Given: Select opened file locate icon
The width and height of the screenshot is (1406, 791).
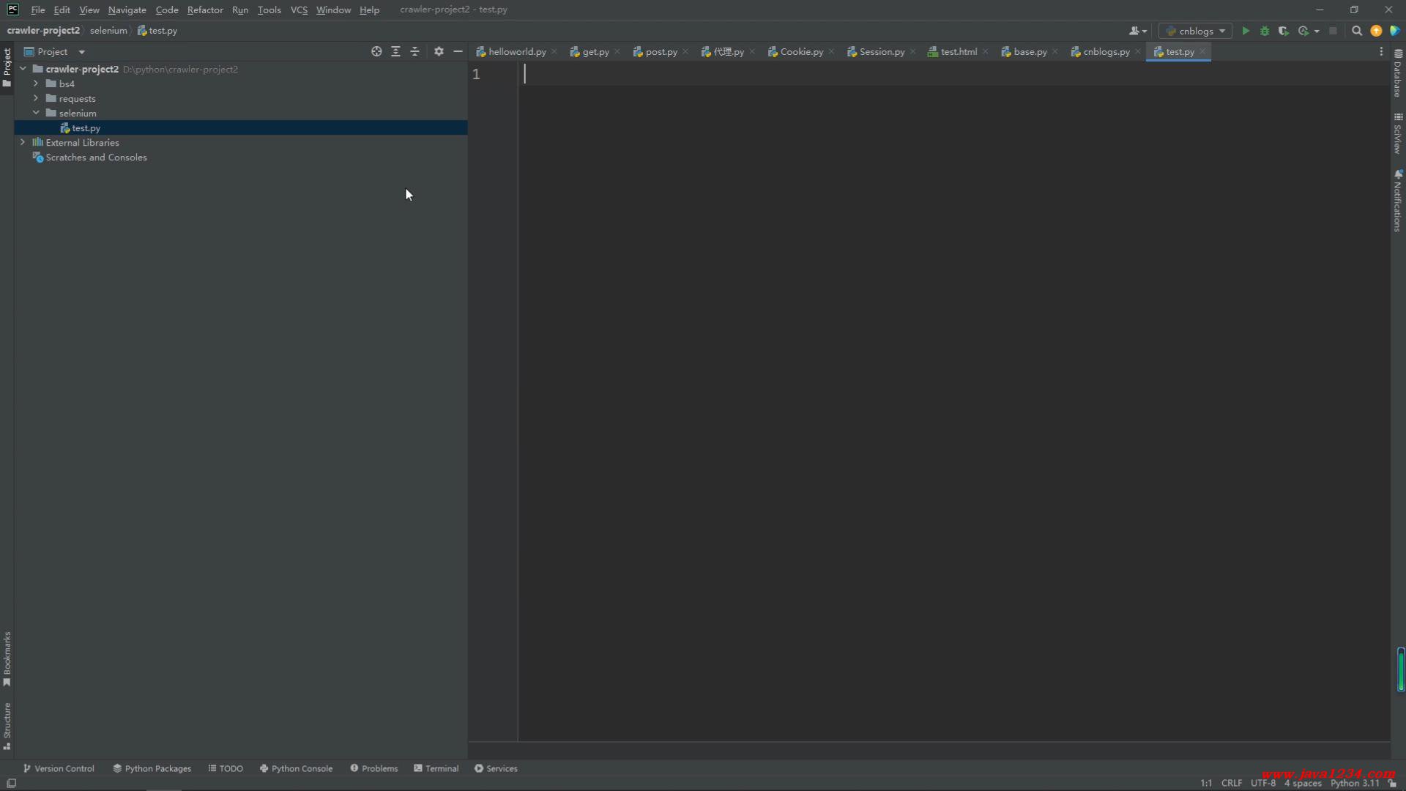Looking at the screenshot, I should tap(376, 51).
